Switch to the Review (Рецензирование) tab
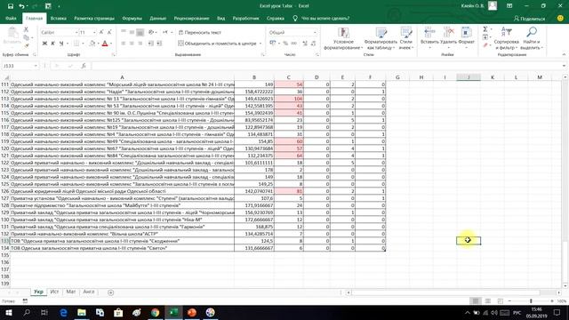 click(191, 18)
